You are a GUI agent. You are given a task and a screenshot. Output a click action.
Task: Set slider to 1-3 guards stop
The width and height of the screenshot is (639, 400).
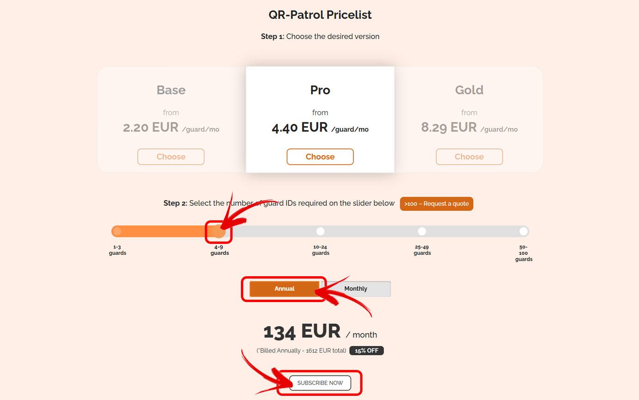117,231
